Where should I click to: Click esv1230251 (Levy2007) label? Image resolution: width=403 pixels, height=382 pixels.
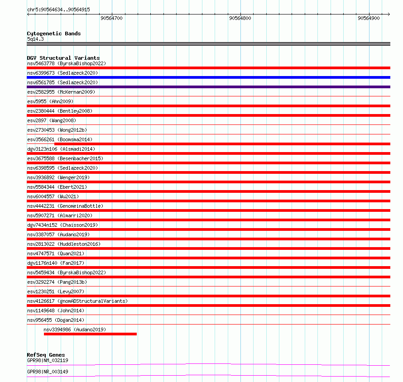(56, 291)
